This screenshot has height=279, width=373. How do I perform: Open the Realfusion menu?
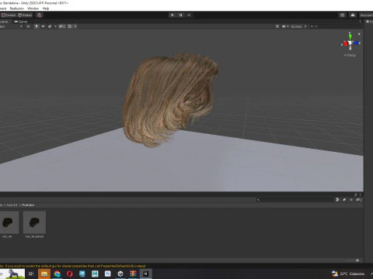[17, 9]
